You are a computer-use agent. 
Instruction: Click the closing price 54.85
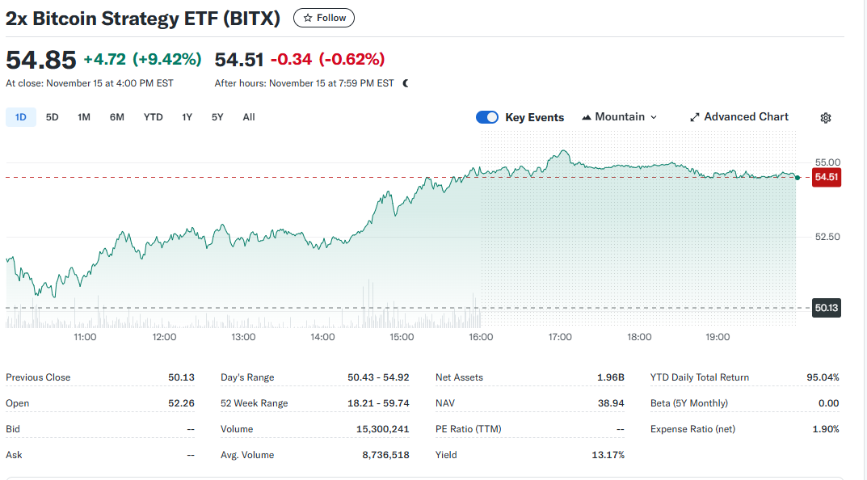click(41, 60)
